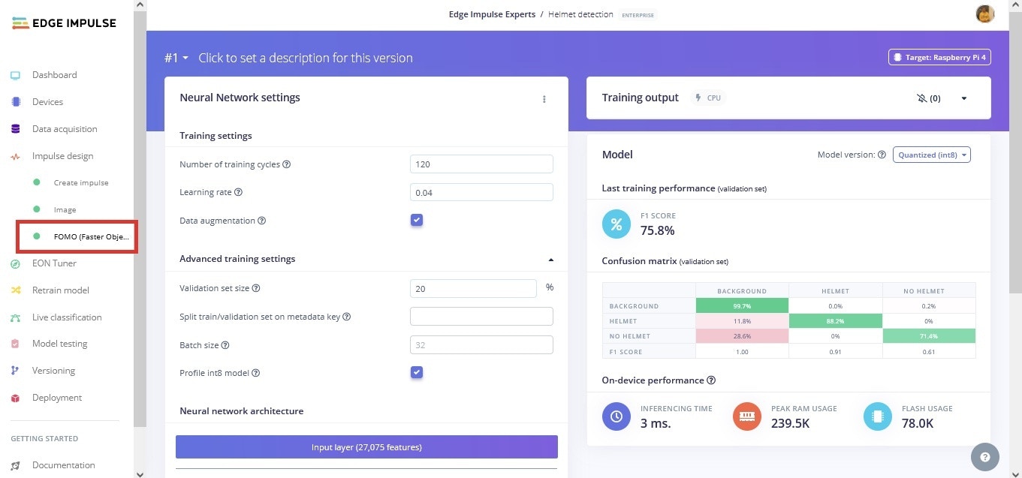This screenshot has width=1022, height=478.
Task: Open Devices in the sidebar
Action: click(x=47, y=102)
